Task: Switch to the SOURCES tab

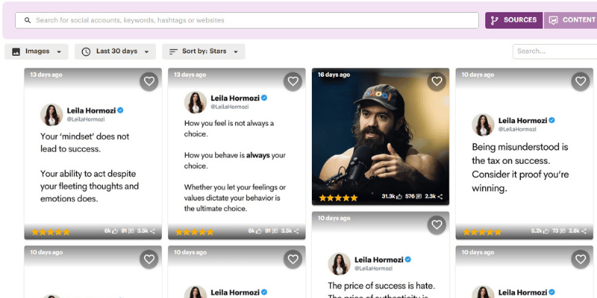Action: tap(513, 20)
